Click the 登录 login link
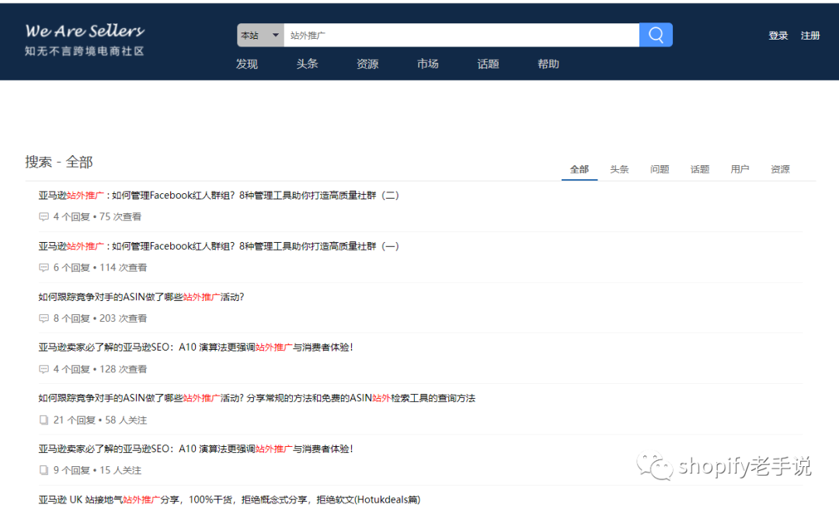Viewport: 839px width, 505px height. 778,35
